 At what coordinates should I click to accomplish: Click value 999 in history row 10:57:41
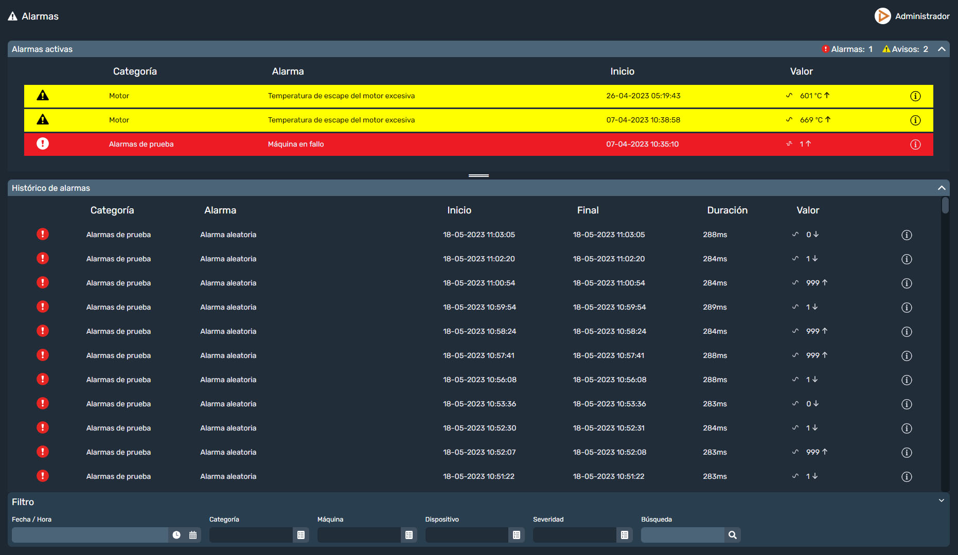coord(812,355)
